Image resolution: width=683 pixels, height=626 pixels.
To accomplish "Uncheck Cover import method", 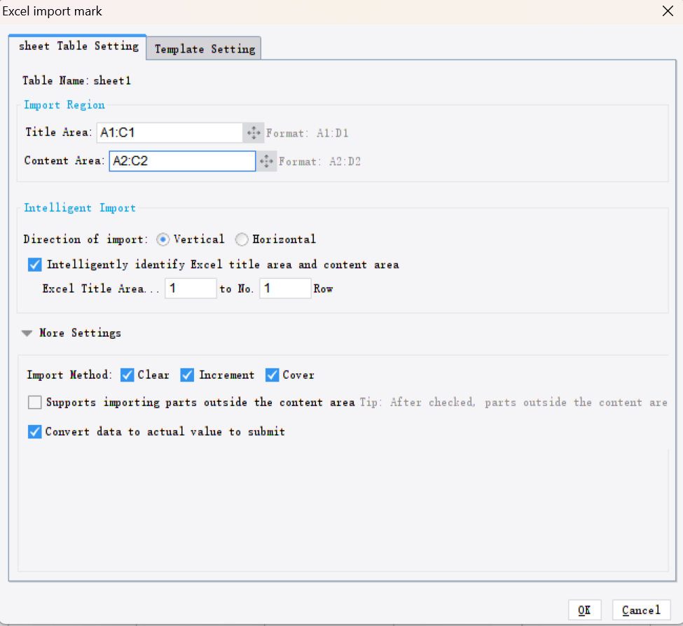I will [272, 375].
